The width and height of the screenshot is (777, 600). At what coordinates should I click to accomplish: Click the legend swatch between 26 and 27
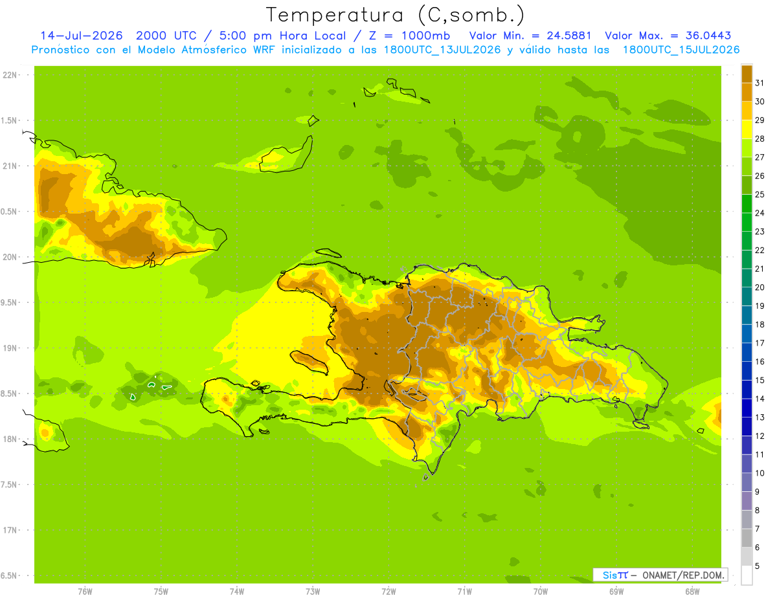tap(747, 166)
